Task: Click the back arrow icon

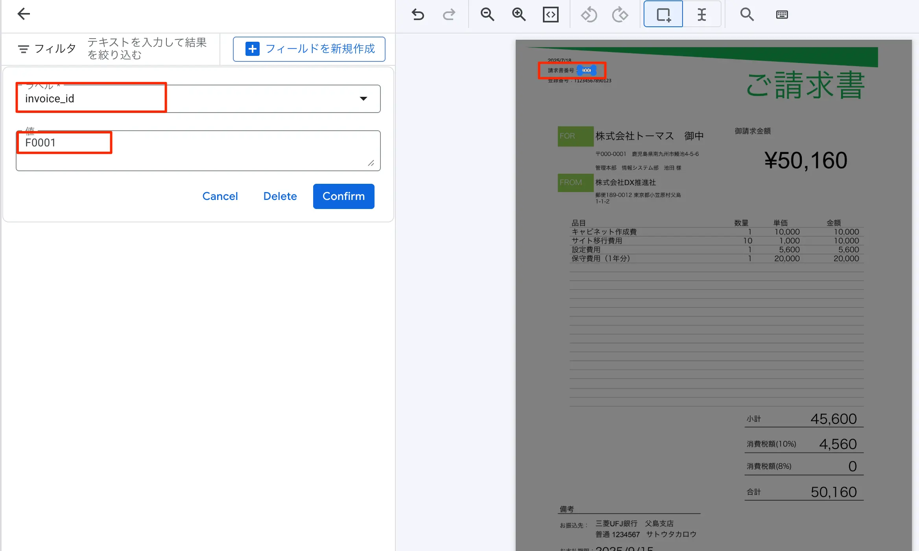Action: [x=24, y=14]
